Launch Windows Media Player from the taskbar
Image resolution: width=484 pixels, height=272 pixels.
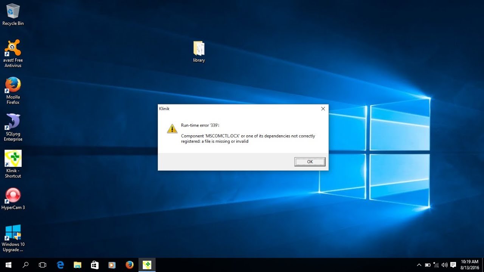coord(112,264)
